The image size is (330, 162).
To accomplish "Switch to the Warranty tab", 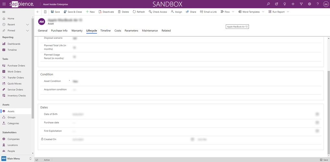I will (77, 31).
